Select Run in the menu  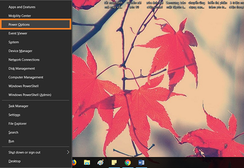click(x=36, y=141)
